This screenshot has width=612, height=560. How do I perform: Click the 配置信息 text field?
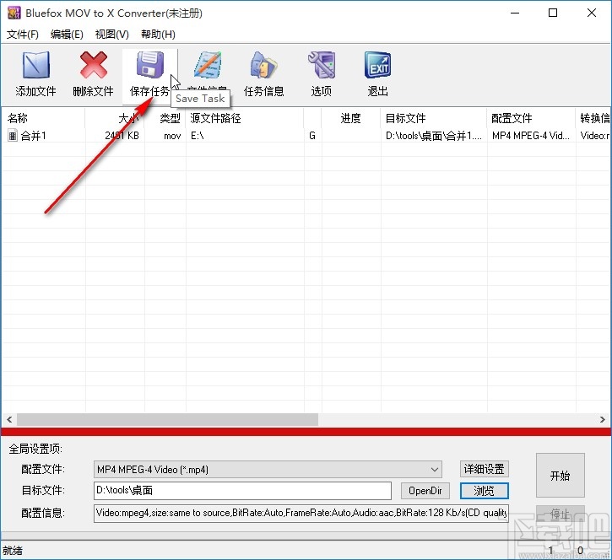point(301,513)
